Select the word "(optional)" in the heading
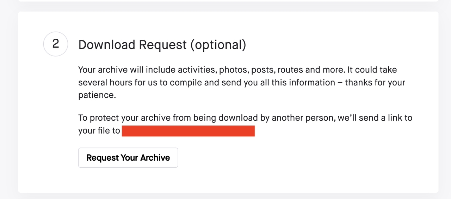 click(218, 45)
